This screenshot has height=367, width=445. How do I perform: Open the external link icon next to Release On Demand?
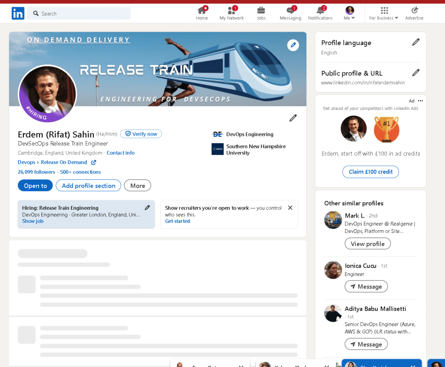tap(93, 162)
